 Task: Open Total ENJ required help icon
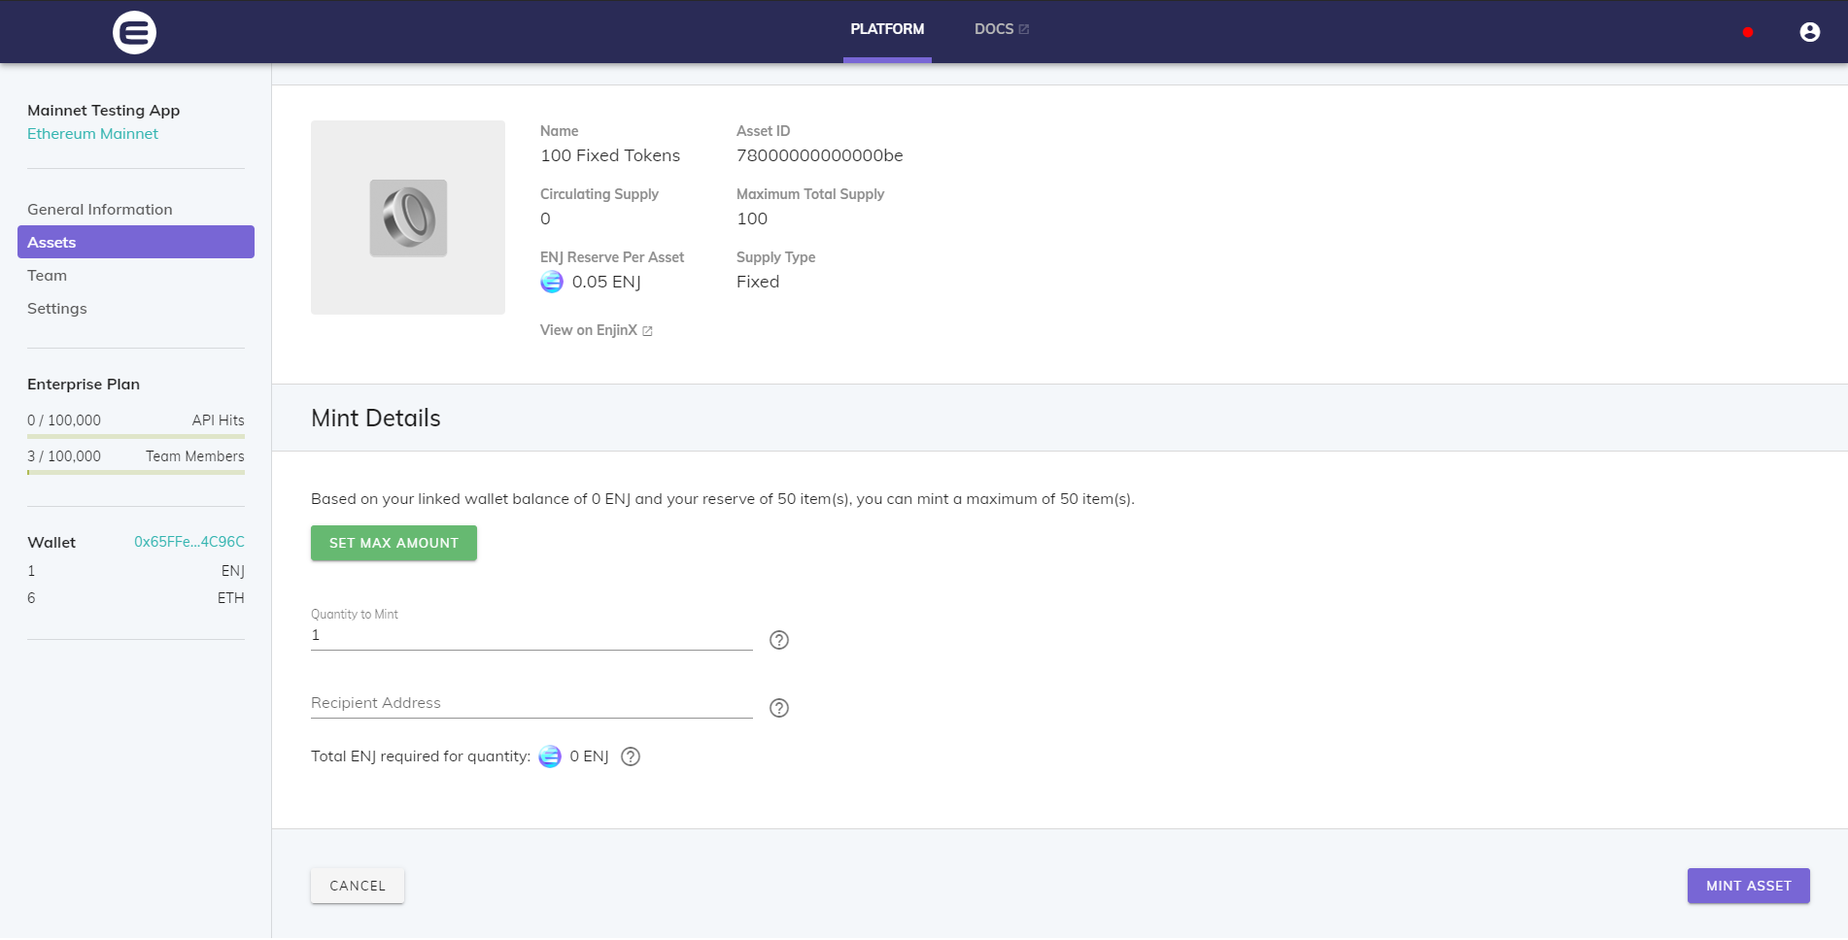(x=631, y=756)
